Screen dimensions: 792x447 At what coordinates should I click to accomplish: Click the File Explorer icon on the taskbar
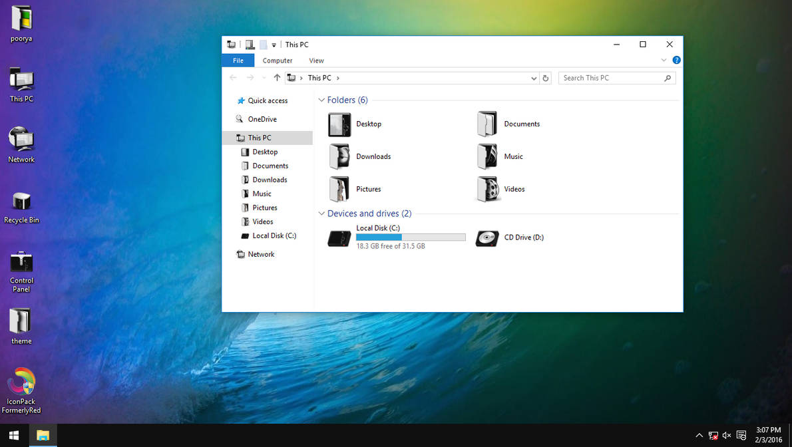click(43, 436)
